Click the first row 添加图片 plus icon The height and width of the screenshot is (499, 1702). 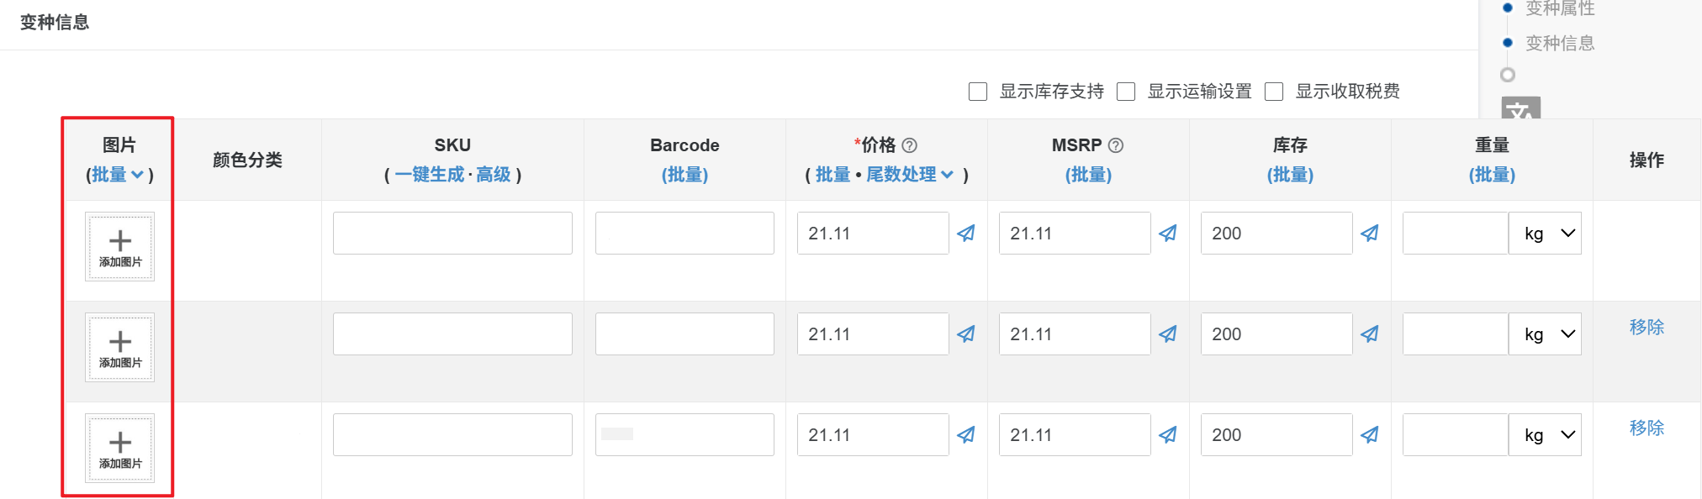(120, 241)
